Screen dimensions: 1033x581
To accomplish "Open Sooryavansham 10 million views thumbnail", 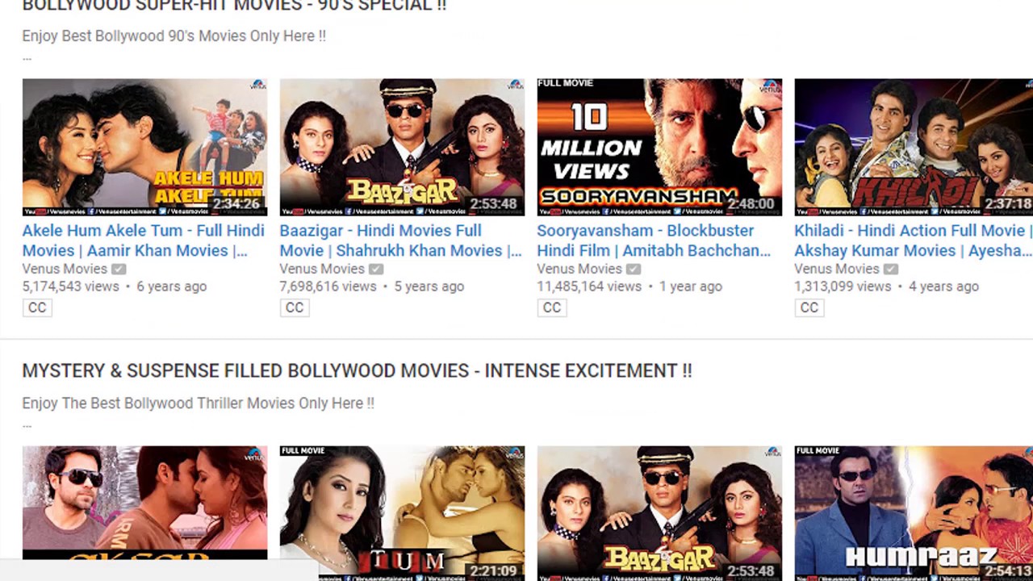I will point(659,147).
